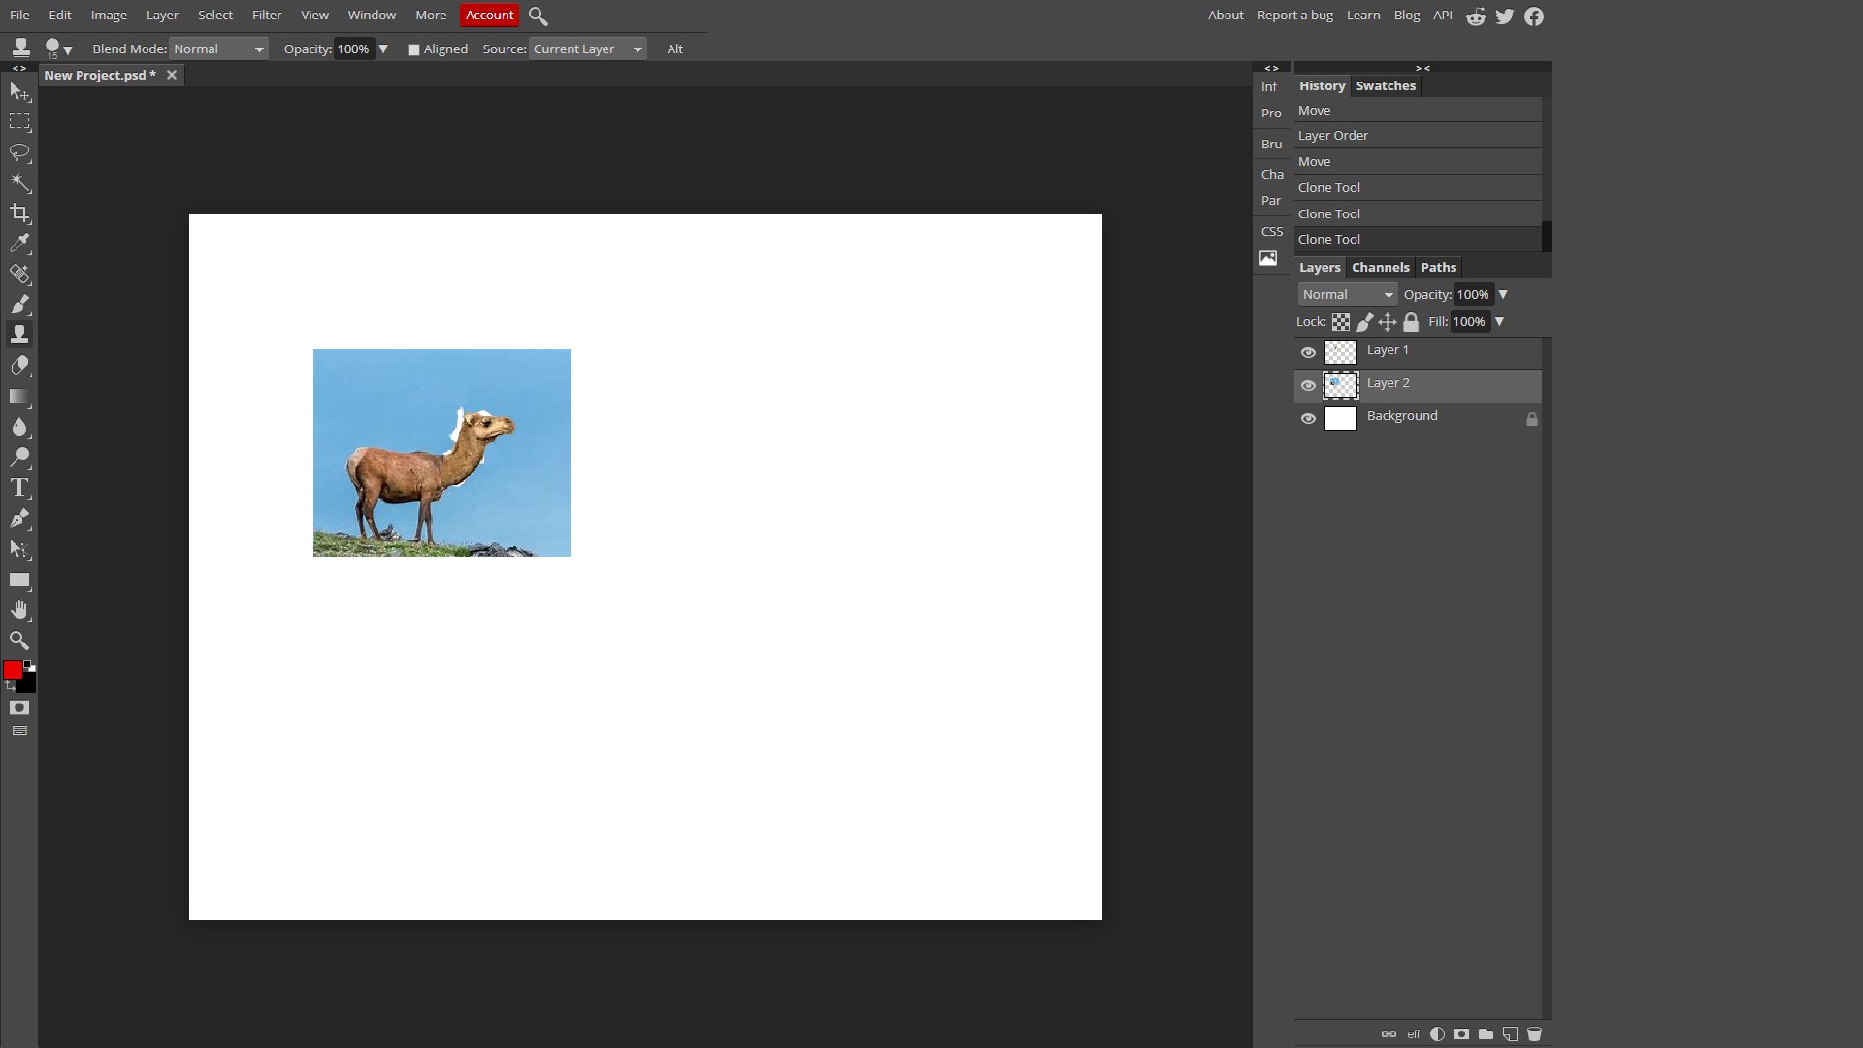Select the Rectangle shape tool
Screen dimensions: 1863x1048
[19, 580]
